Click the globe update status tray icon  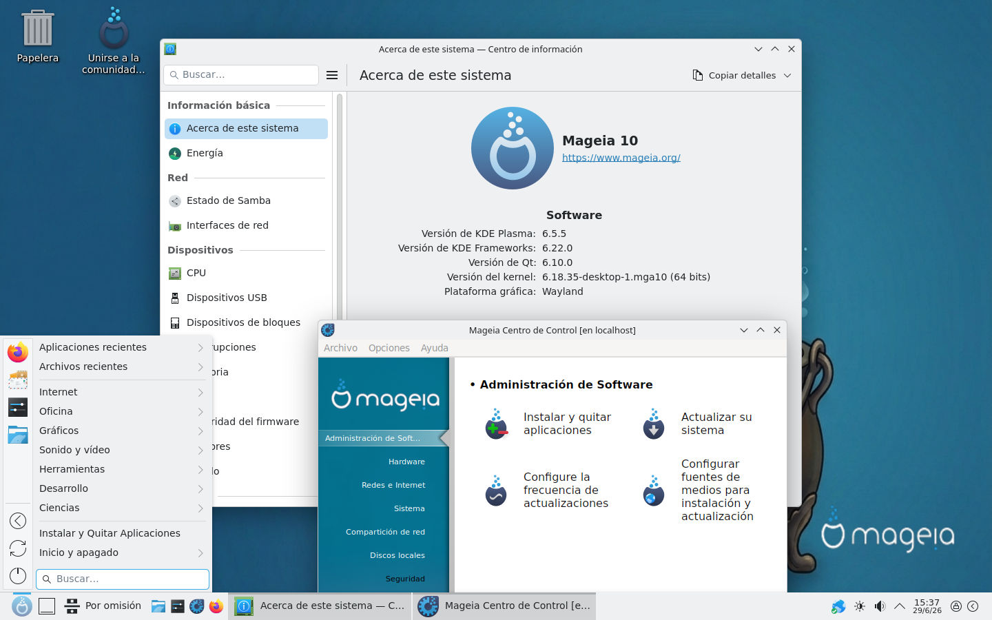[838, 606]
